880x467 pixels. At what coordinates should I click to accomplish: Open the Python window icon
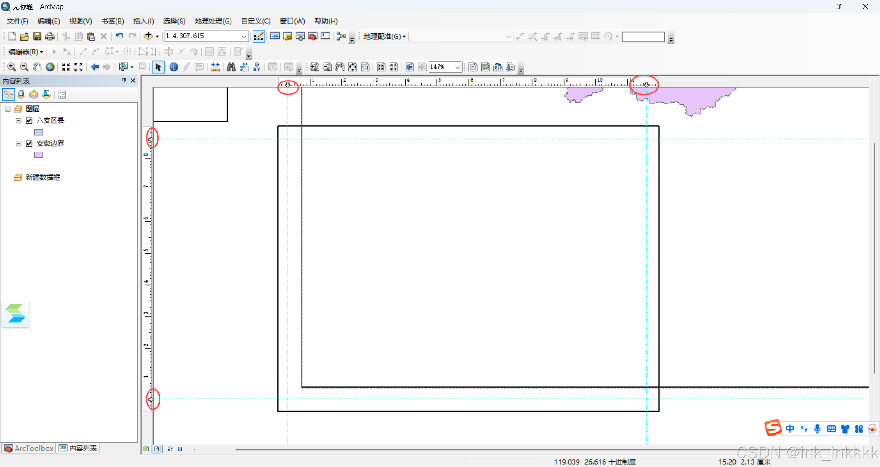tap(325, 36)
